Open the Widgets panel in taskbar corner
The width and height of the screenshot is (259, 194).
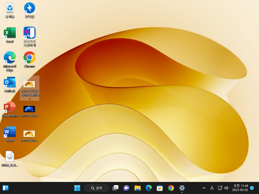click(6, 188)
